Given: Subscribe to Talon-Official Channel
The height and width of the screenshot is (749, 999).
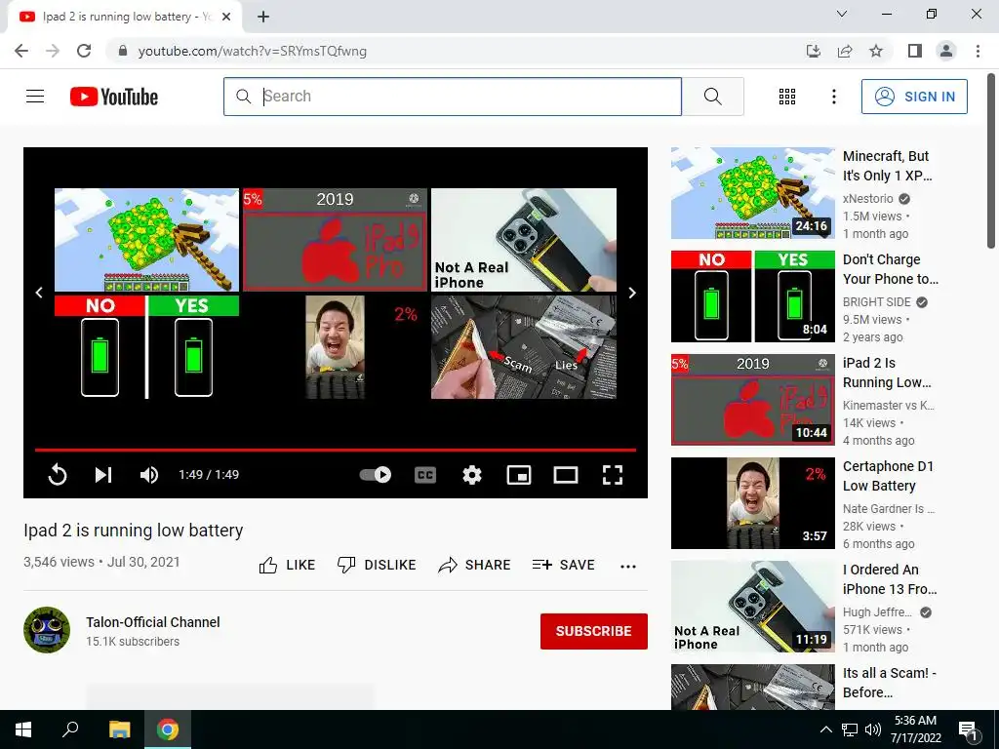Looking at the screenshot, I should click(x=594, y=631).
